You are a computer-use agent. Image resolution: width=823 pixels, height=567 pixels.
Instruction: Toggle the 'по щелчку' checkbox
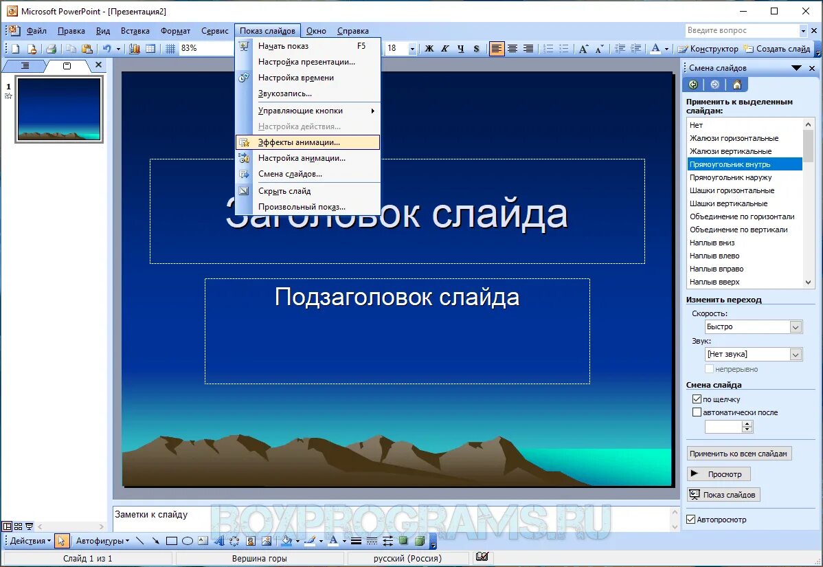click(x=697, y=399)
